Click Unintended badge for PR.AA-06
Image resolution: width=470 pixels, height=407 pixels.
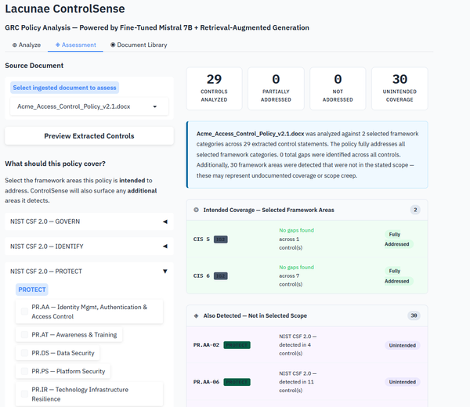point(403,382)
